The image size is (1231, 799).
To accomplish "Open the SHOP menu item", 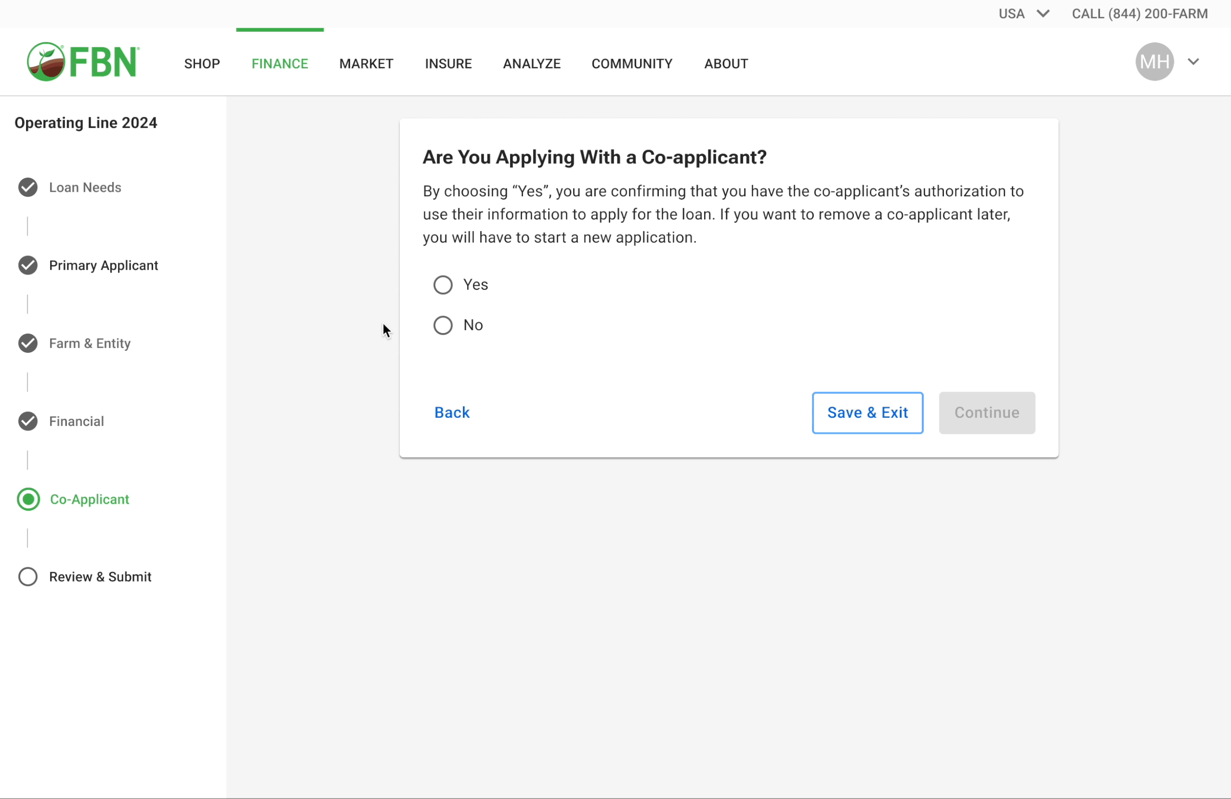I will (202, 63).
